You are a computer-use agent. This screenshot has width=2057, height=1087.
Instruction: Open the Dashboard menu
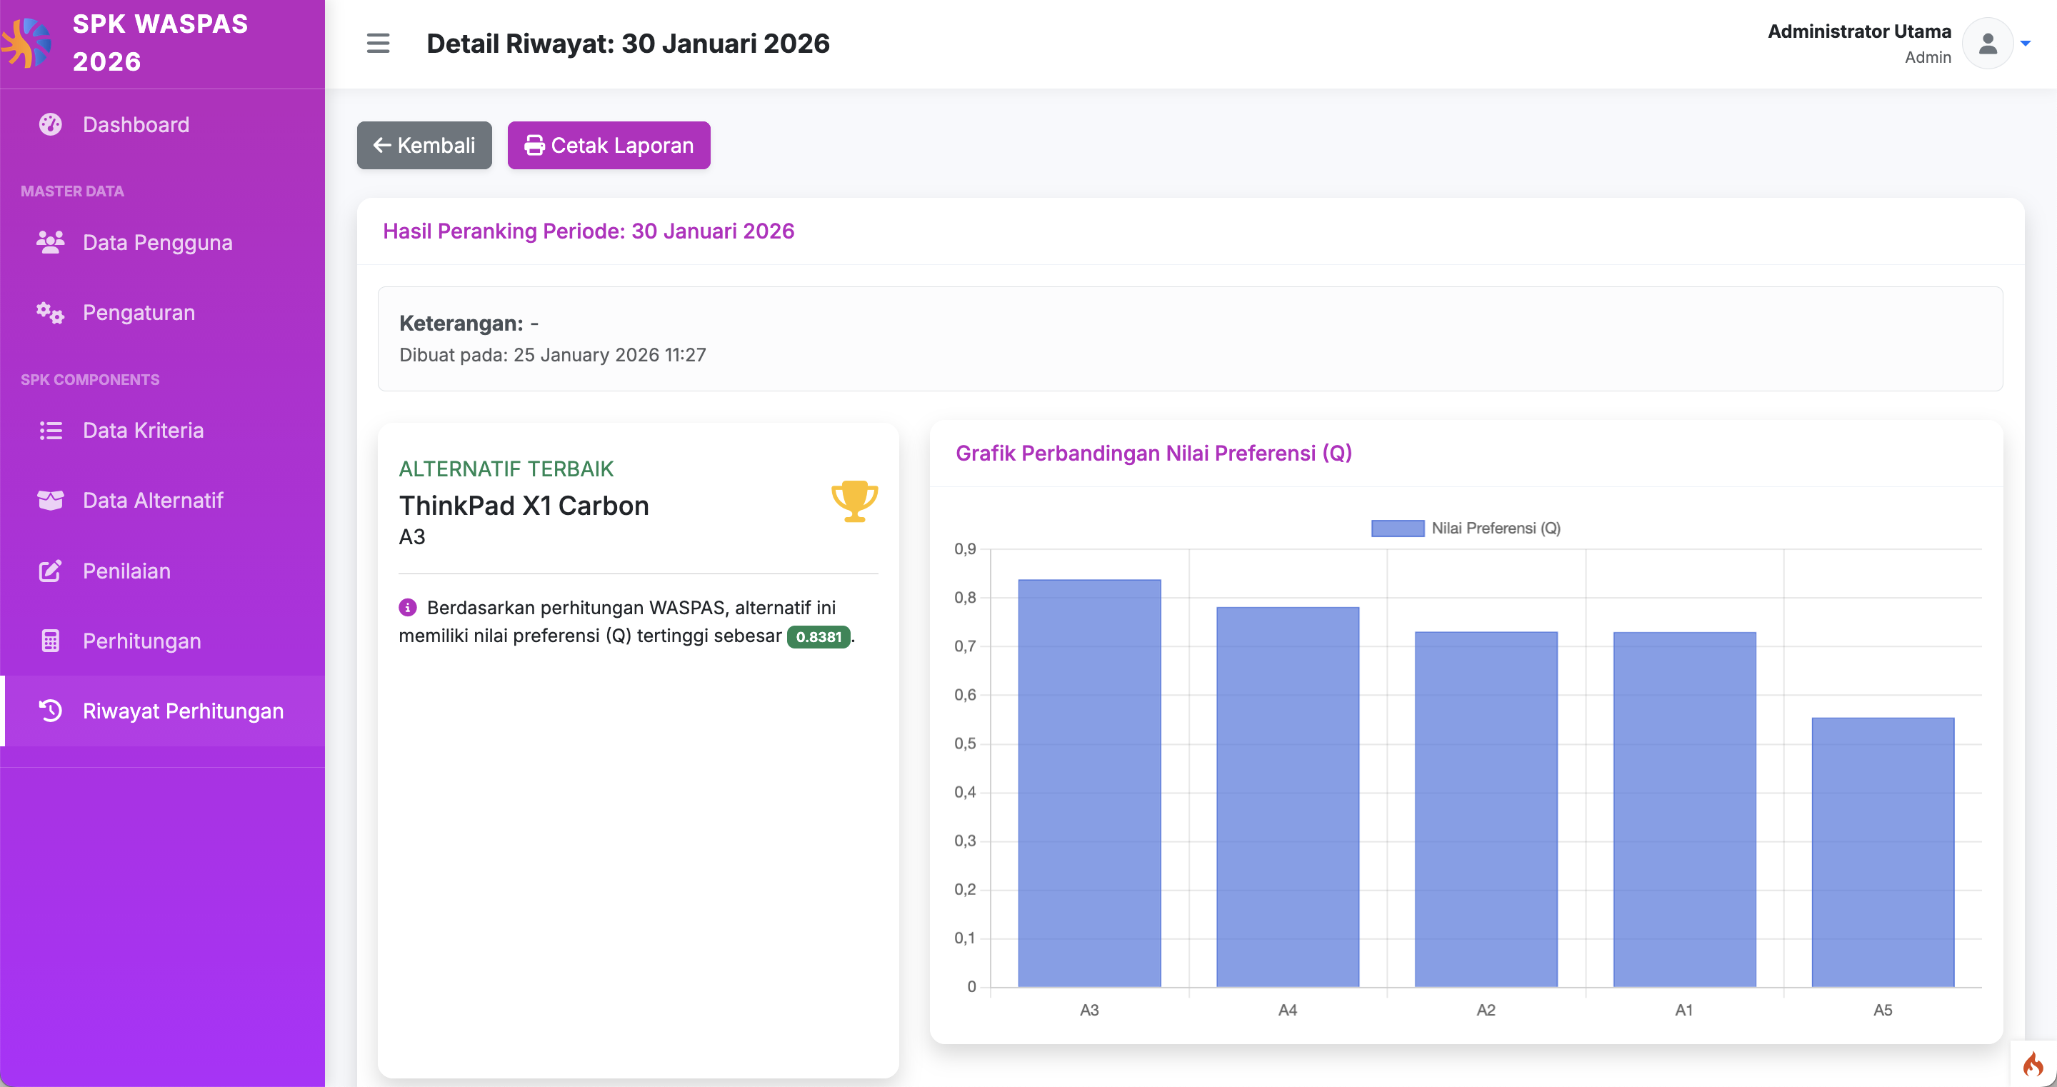click(162, 124)
